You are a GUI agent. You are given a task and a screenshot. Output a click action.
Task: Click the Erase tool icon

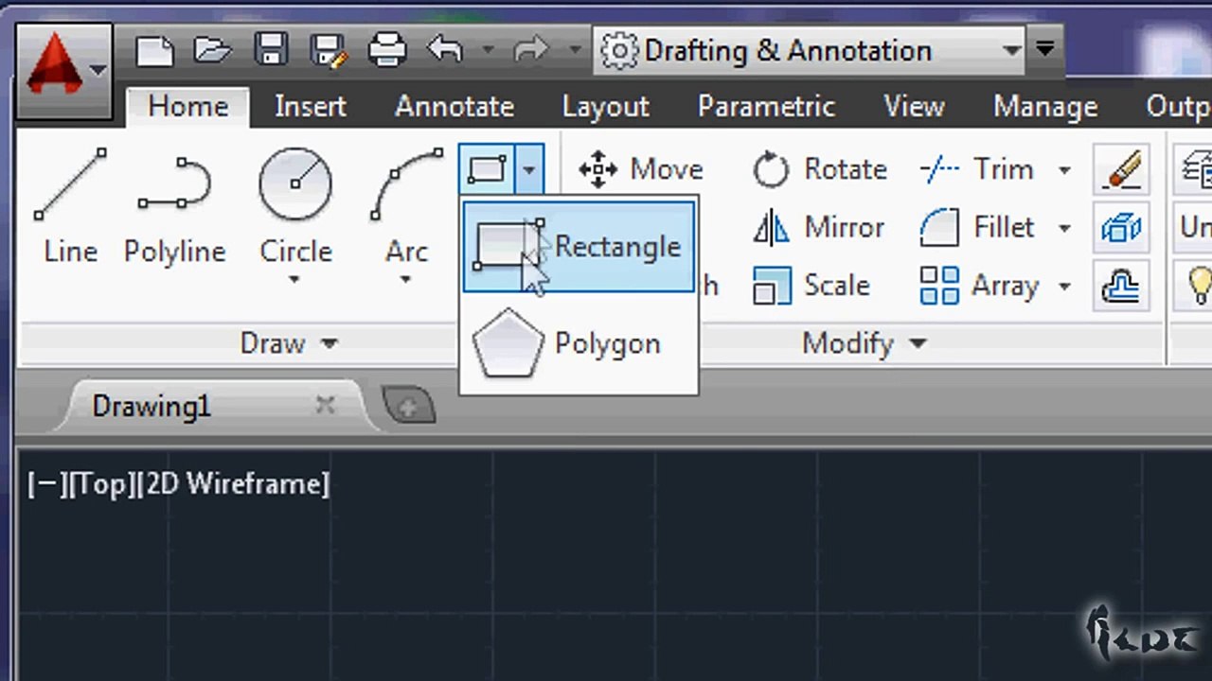point(1121,170)
